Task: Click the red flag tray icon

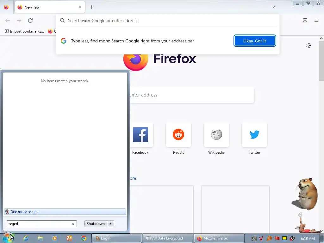Action: [277, 239]
